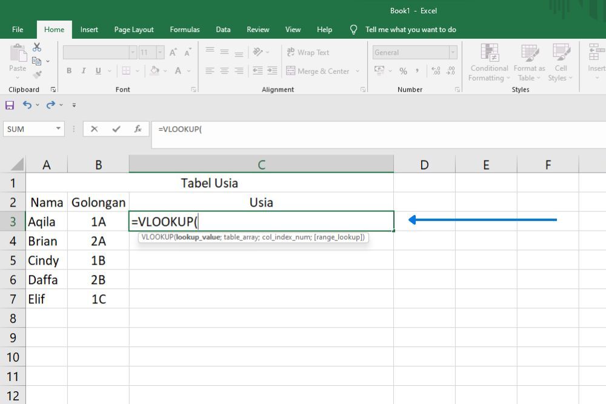Open the General number format dropdown
Image resolution: width=606 pixels, height=404 pixels.
(454, 52)
